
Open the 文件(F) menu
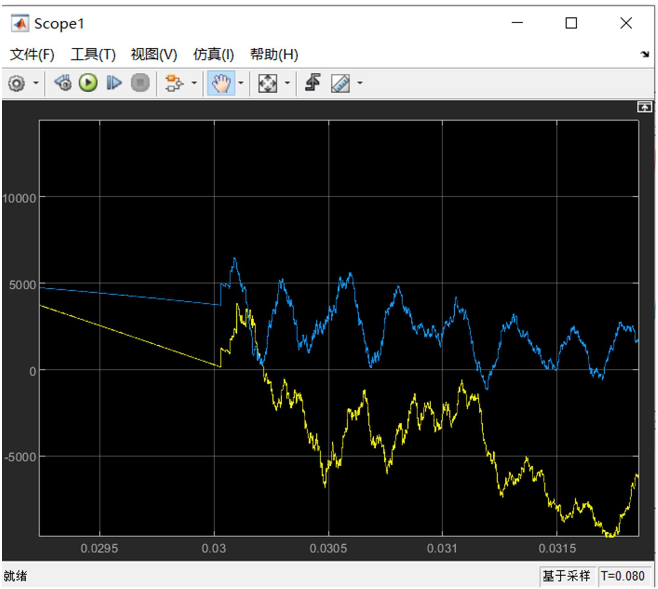(32, 54)
